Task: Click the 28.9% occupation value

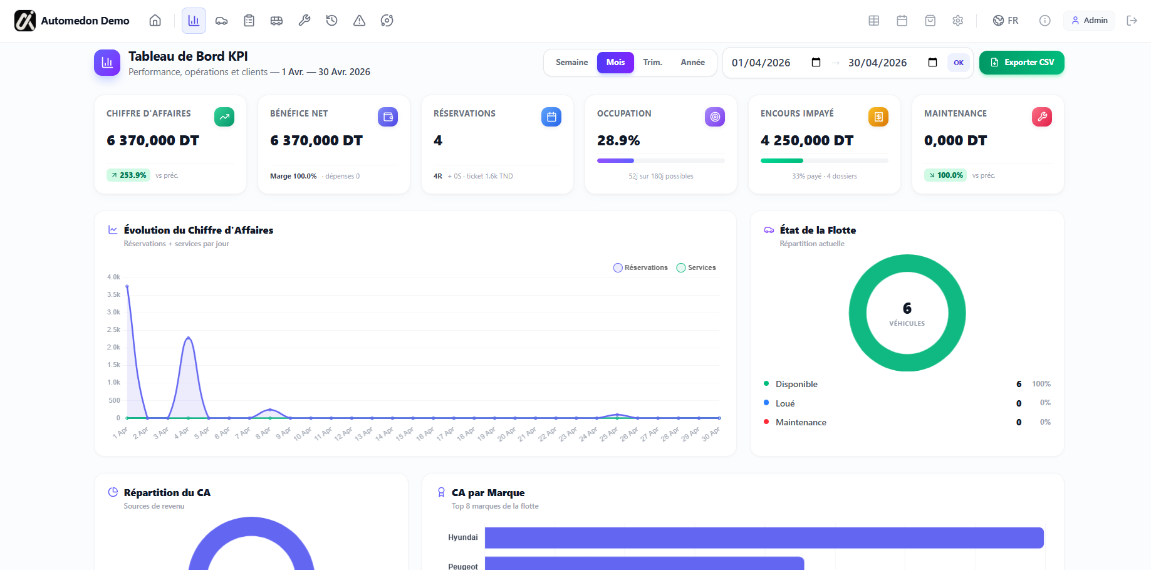Action: click(618, 140)
